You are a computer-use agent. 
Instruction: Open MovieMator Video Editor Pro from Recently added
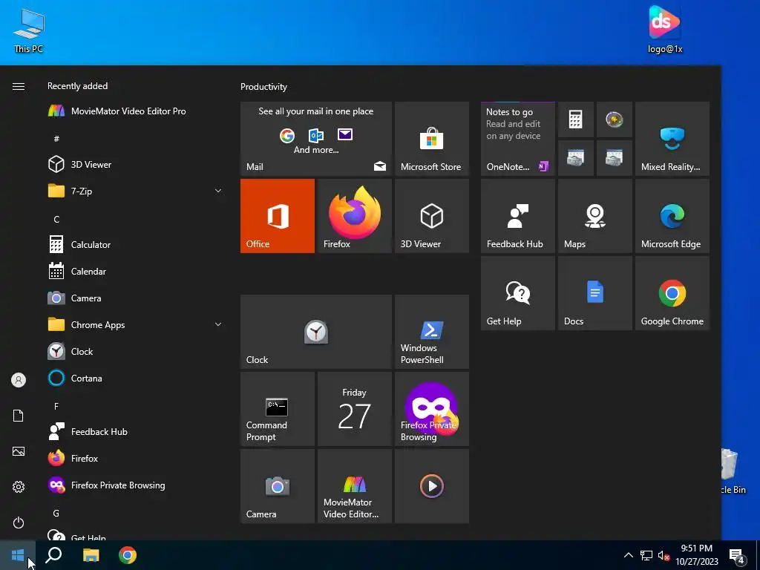pyautogui.click(x=136, y=111)
